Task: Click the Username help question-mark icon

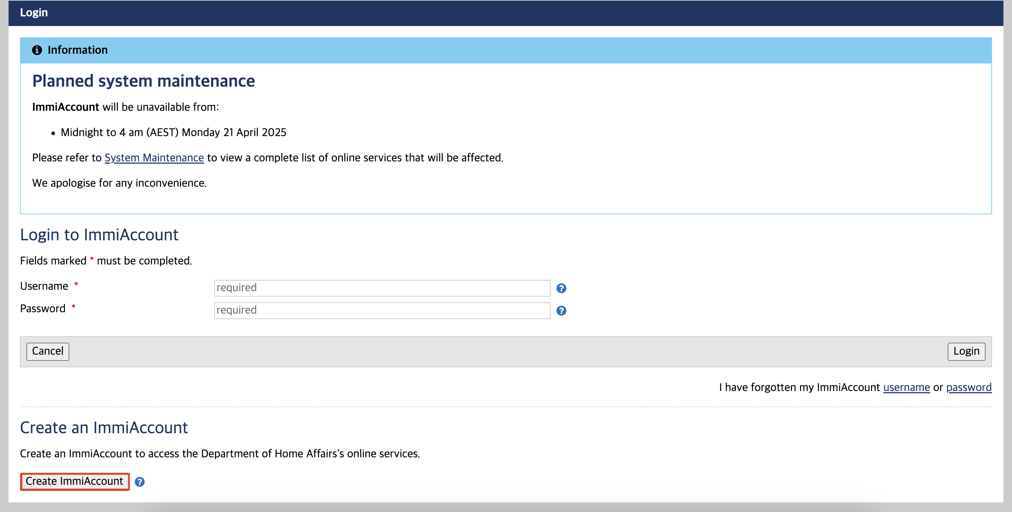Action: coord(561,288)
